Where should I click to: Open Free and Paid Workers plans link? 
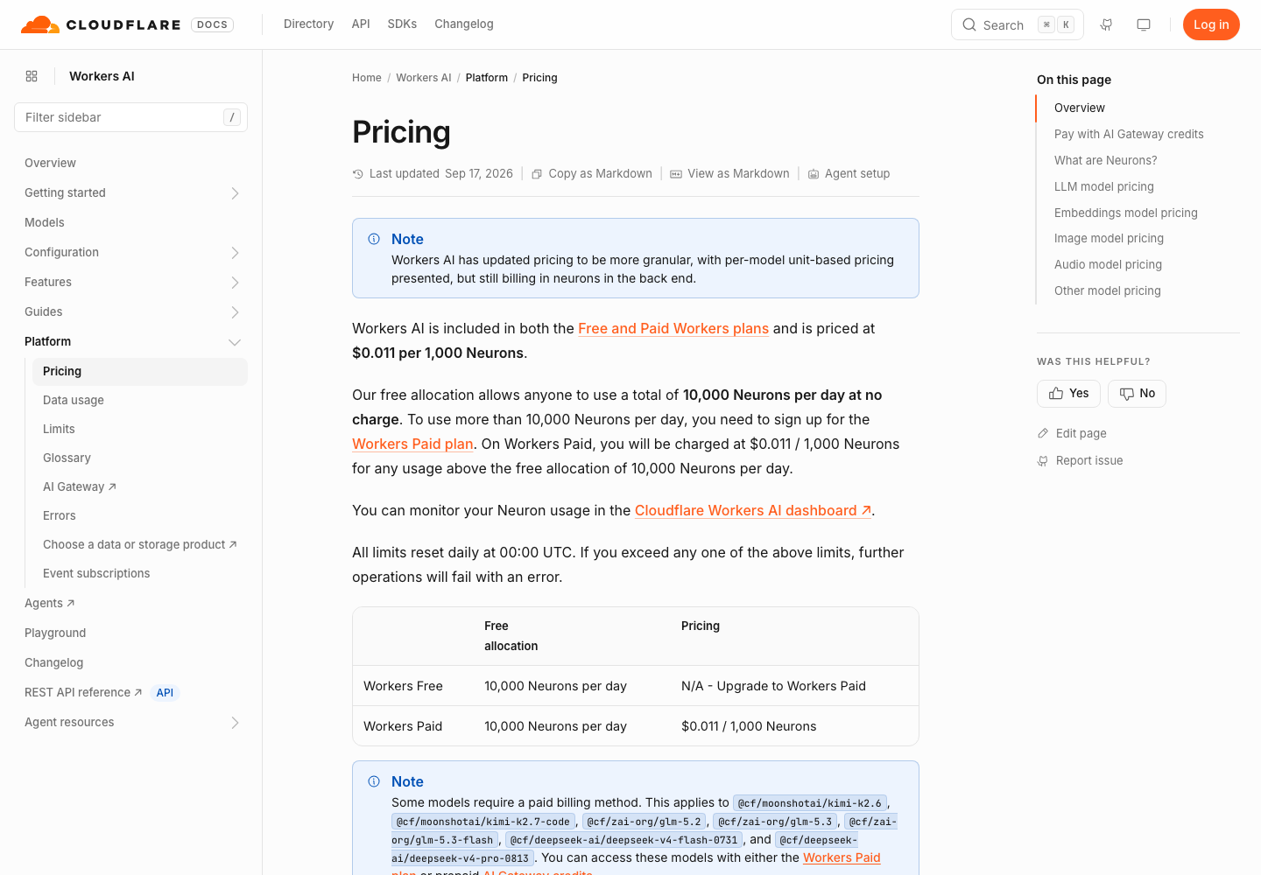[673, 328]
